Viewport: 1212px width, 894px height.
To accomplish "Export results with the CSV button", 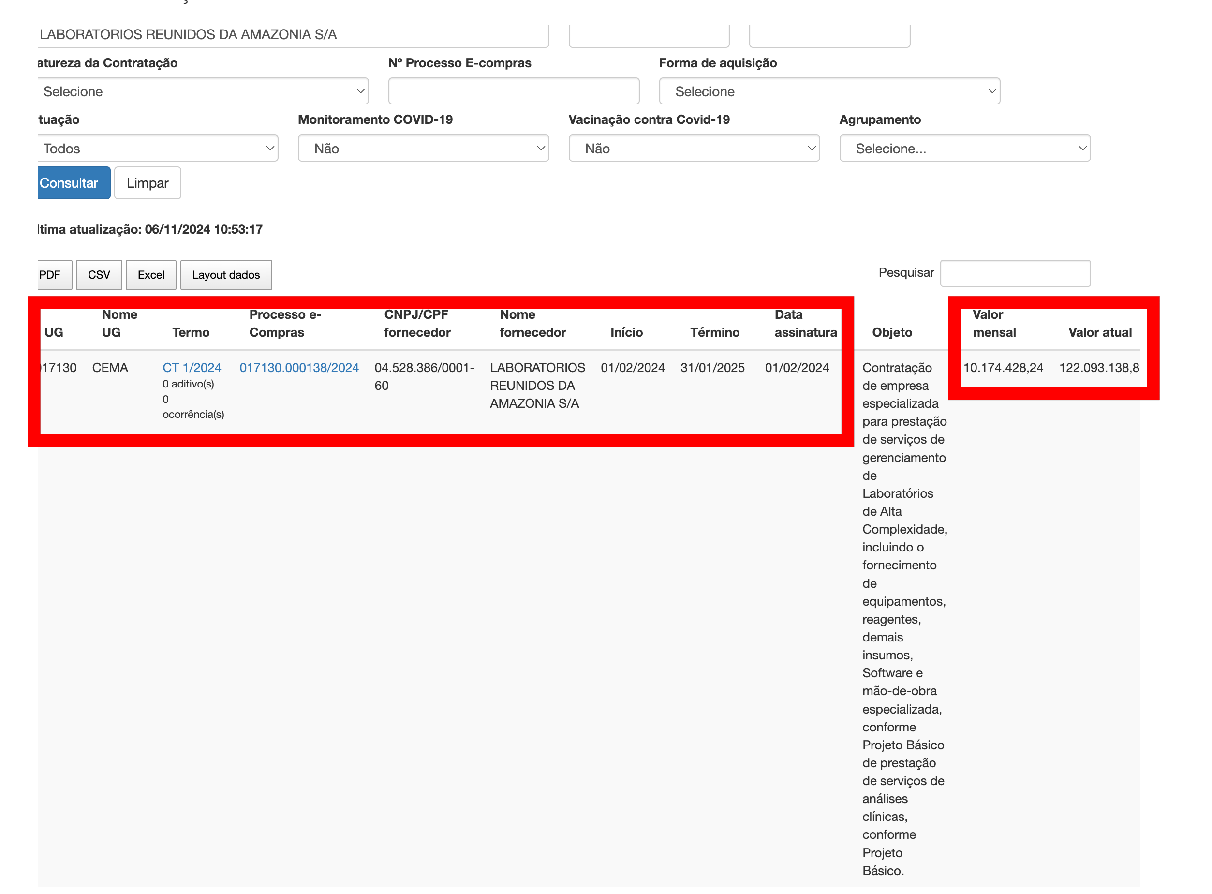I will click(x=99, y=275).
